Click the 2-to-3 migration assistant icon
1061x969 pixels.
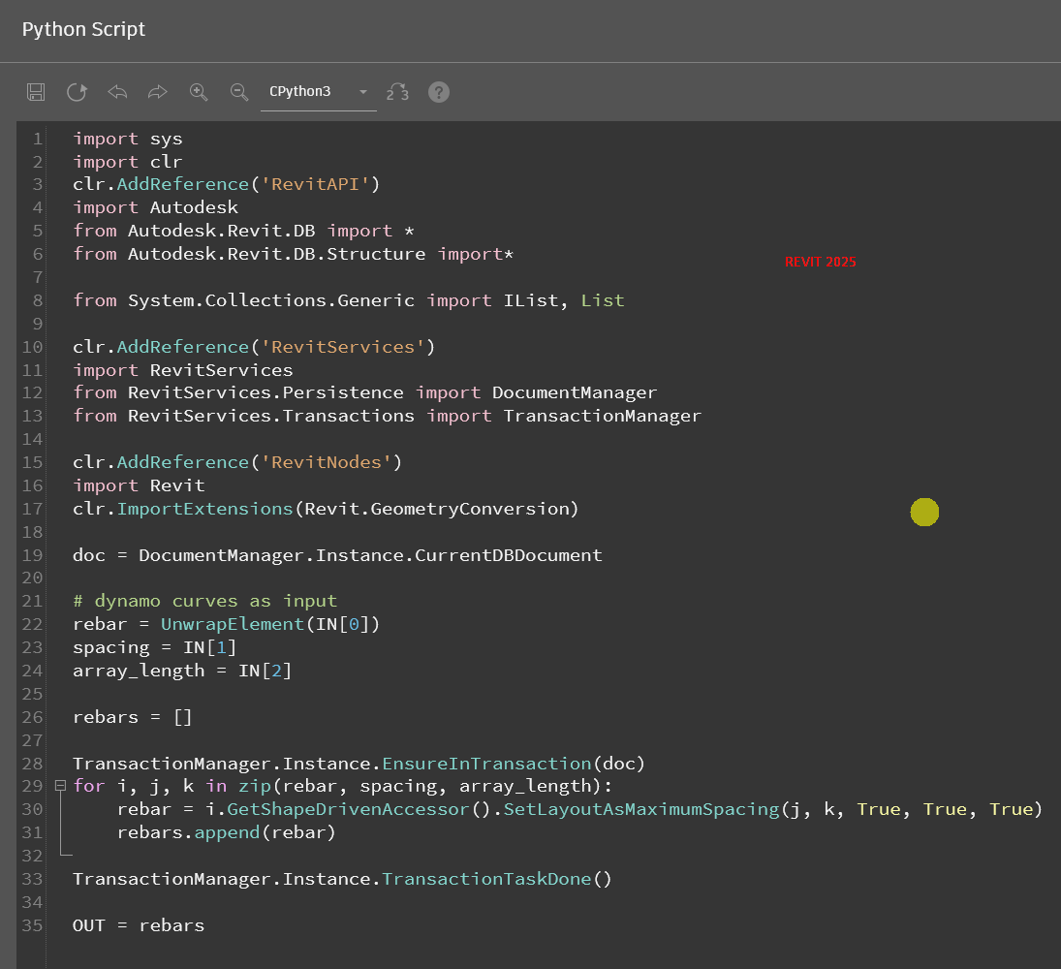click(x=397, y=92)
